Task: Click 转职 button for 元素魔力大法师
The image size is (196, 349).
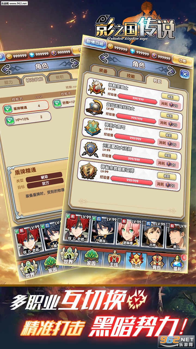Action: [x=167, y=155]
